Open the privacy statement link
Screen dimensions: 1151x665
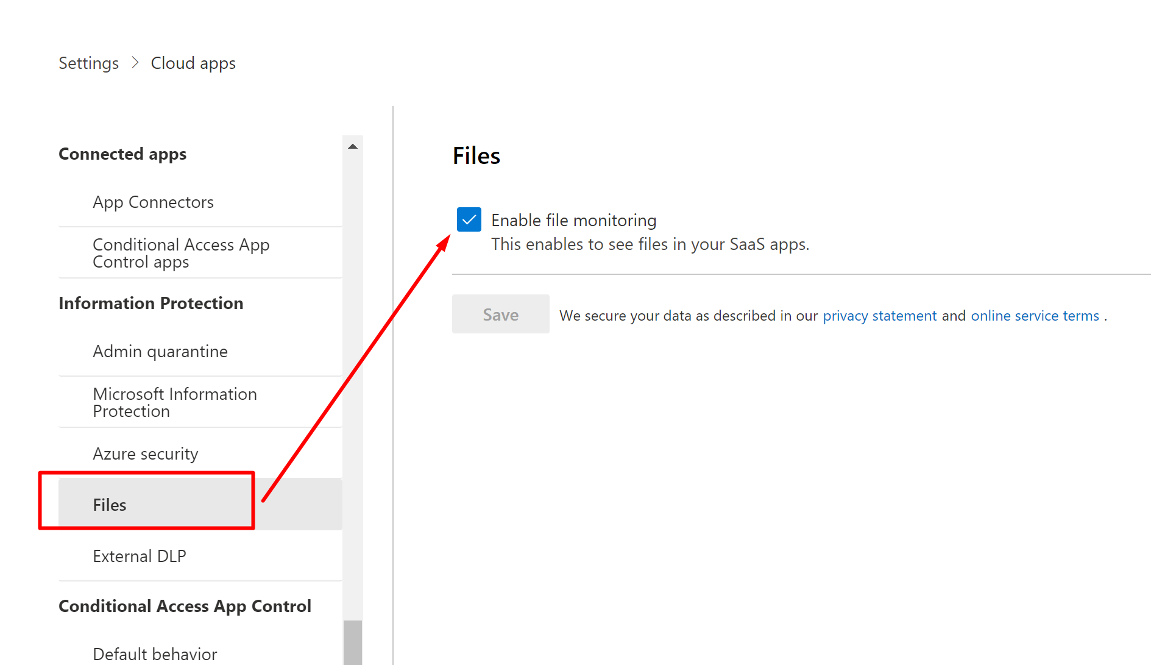click(879, 316)
